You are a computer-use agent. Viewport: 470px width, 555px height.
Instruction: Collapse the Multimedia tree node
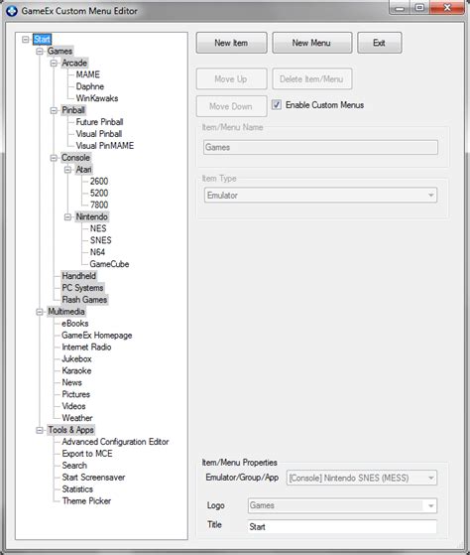40,312
